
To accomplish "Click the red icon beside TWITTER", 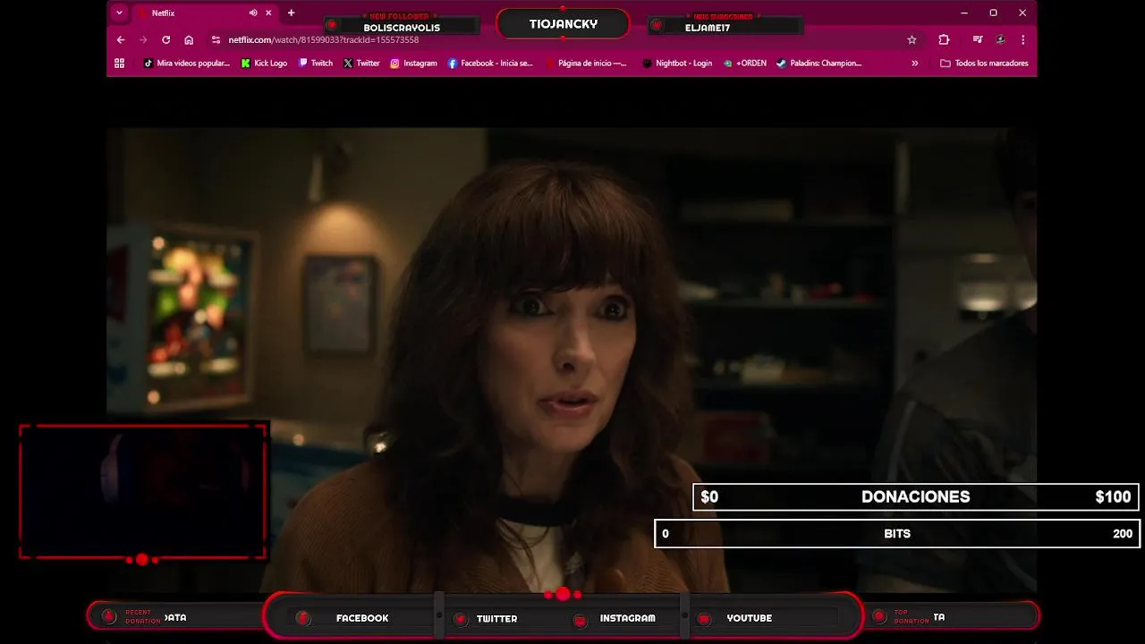I will point(461,619).
